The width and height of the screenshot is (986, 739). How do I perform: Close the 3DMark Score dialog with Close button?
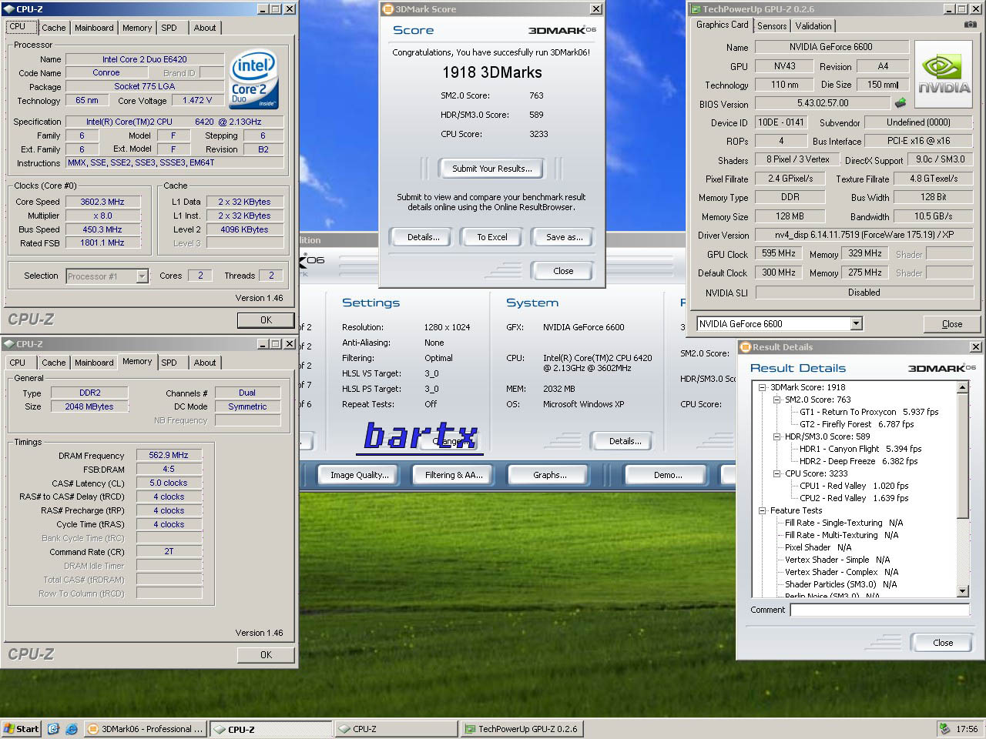coord(563,271)
